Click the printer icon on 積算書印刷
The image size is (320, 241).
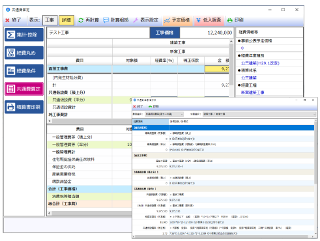[10, 107]
